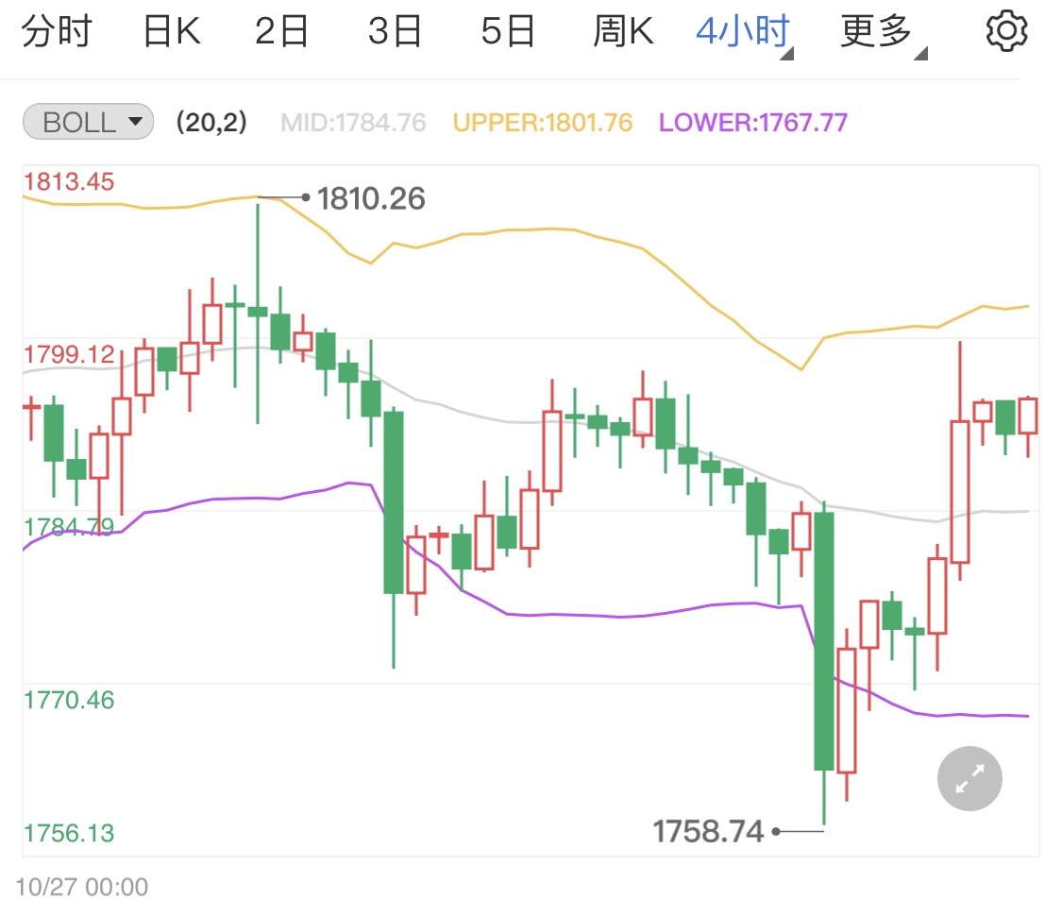The width and height of the screenshot is (1062, 917).
Task: Click the 10/27 00:00 date label
Action: coord(82,887)
